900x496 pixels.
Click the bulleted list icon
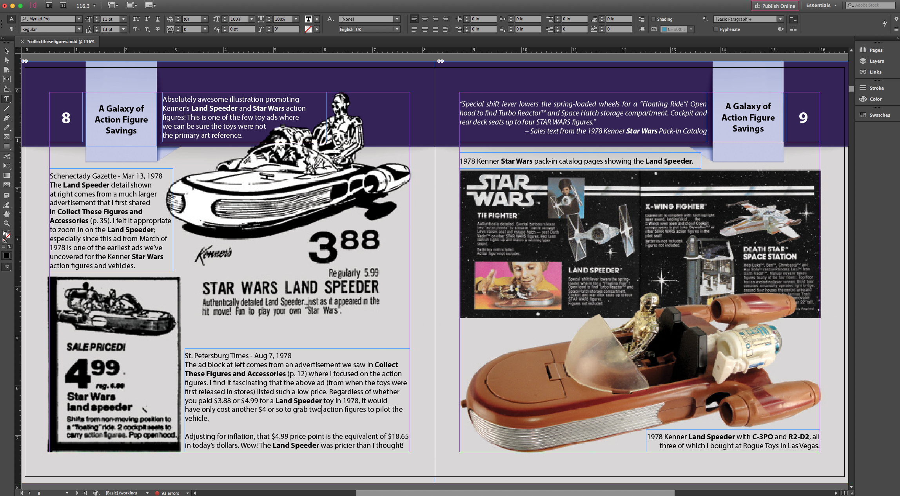coord(642,19)
